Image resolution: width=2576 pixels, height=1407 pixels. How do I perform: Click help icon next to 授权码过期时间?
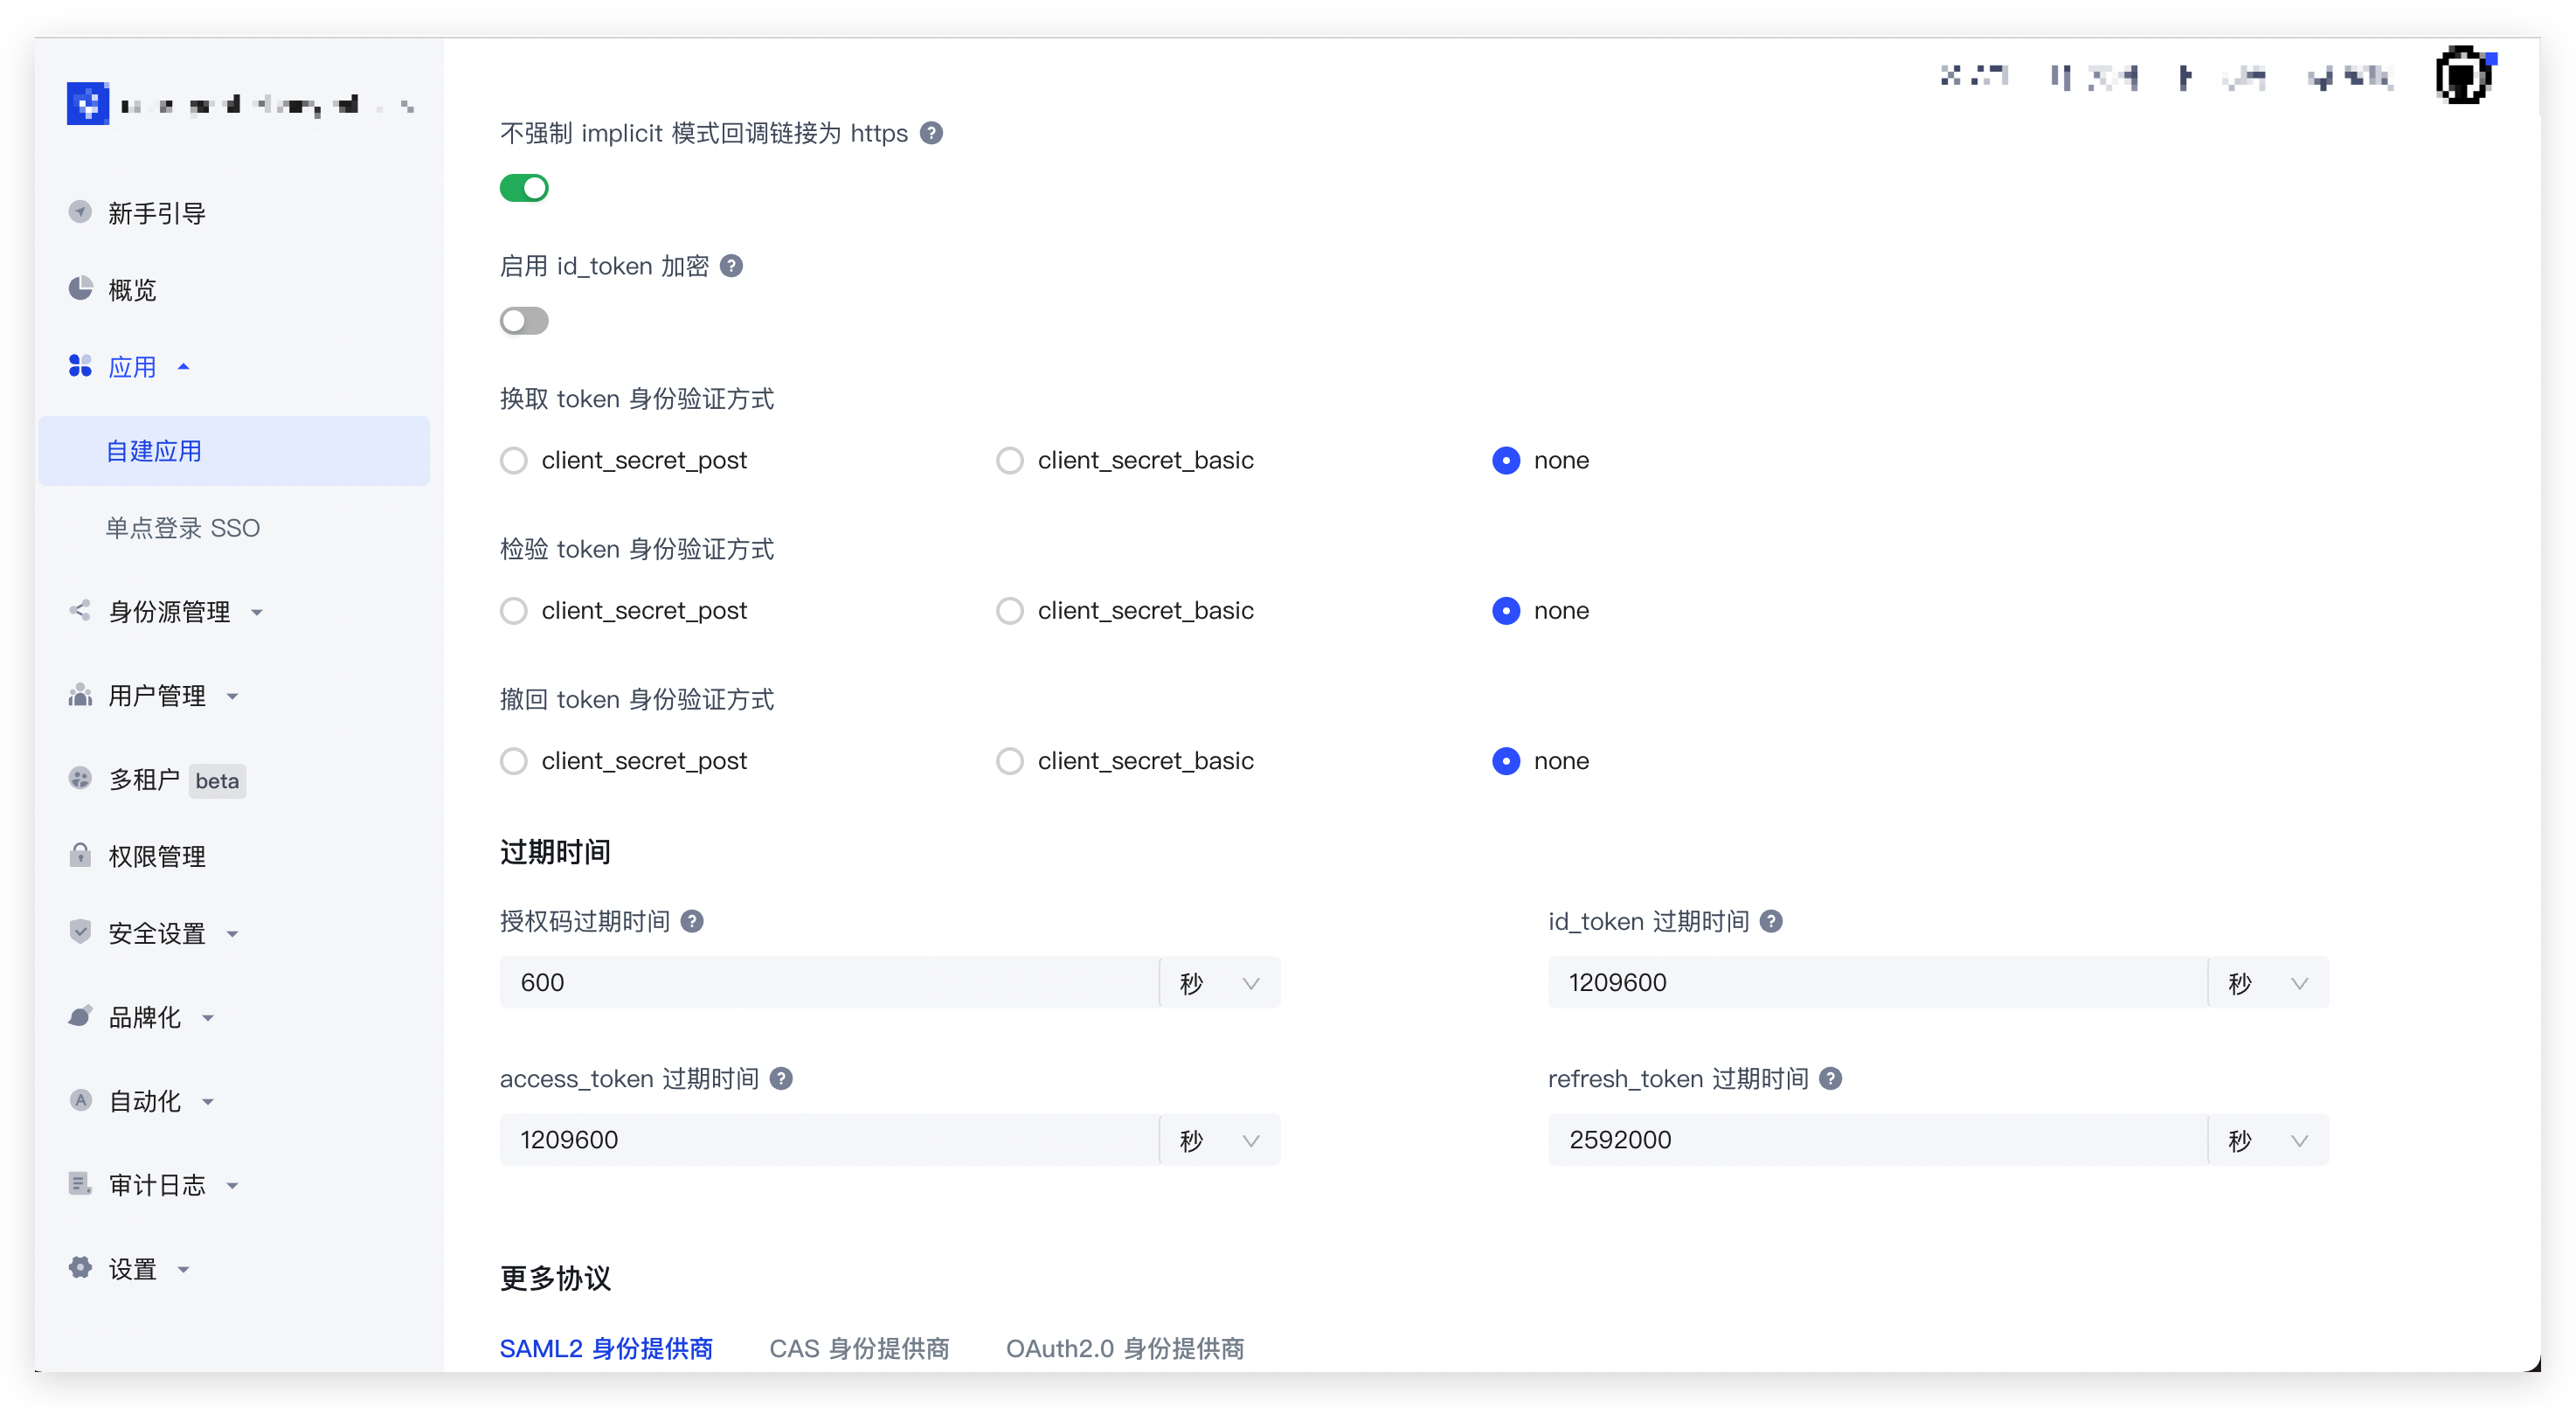[692, 921]
